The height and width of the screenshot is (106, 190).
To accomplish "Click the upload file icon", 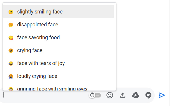I will [x=123, y=95].
